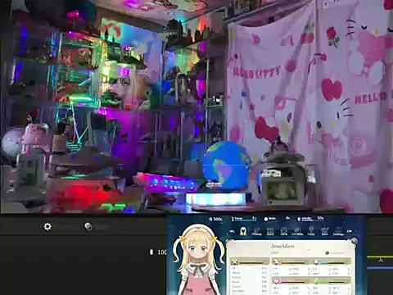Open the game Settings menu icon

tap(338, 232)
